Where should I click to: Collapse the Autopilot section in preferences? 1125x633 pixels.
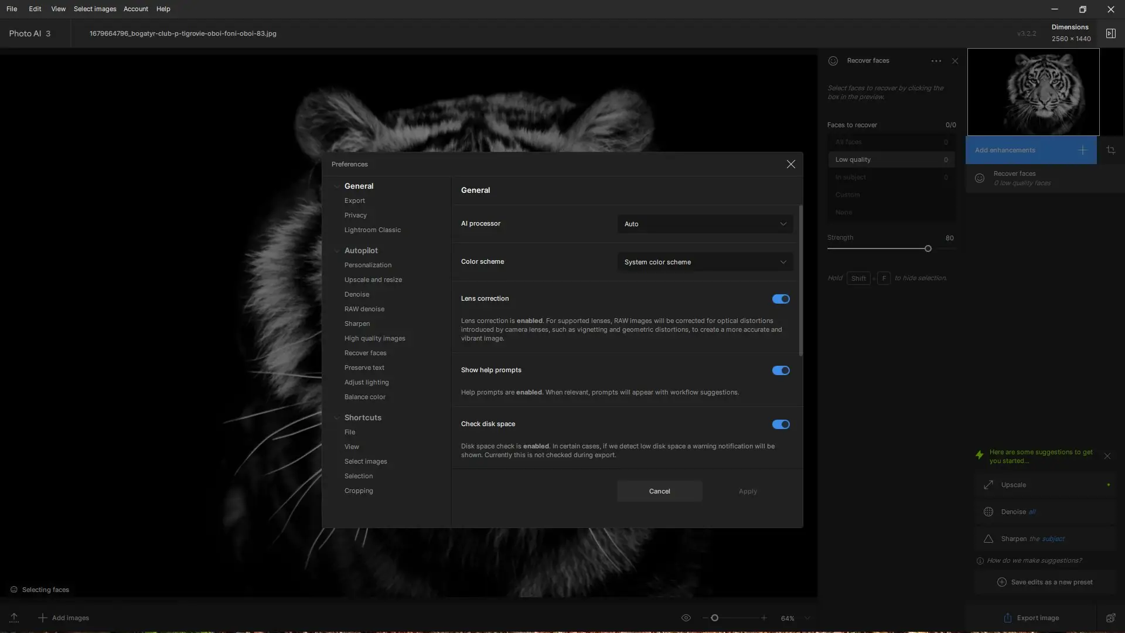(337, 251)
